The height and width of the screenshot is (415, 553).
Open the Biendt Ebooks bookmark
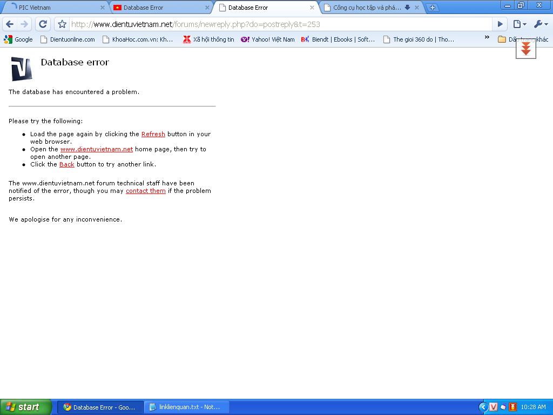coord(338,39)
